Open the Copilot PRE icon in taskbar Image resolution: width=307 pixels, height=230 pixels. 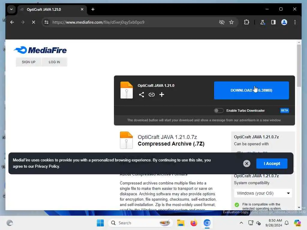click(297, 223)
